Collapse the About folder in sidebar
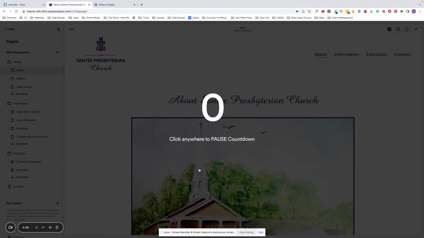Viewport: 424px width, 238px height. 9,62
